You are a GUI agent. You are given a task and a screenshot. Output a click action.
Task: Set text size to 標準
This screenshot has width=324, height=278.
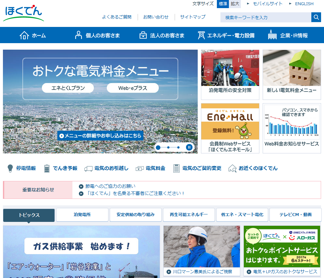[x=223, y=4]
